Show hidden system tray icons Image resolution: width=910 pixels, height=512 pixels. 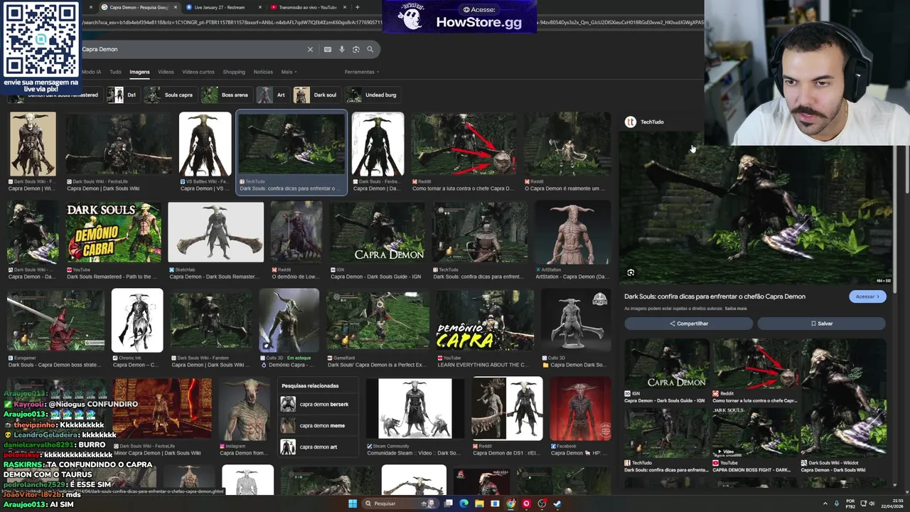[825, 503]
